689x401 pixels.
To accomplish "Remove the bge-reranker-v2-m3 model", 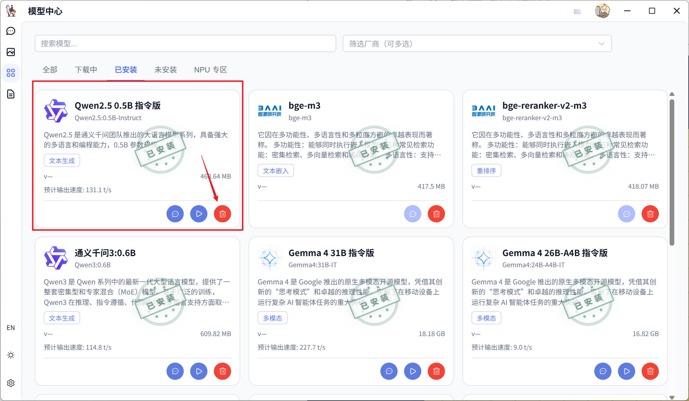I will (650, 214).
